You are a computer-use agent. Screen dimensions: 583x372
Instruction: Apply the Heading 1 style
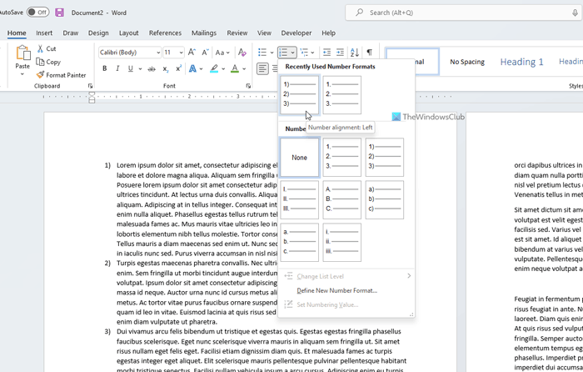521,62
